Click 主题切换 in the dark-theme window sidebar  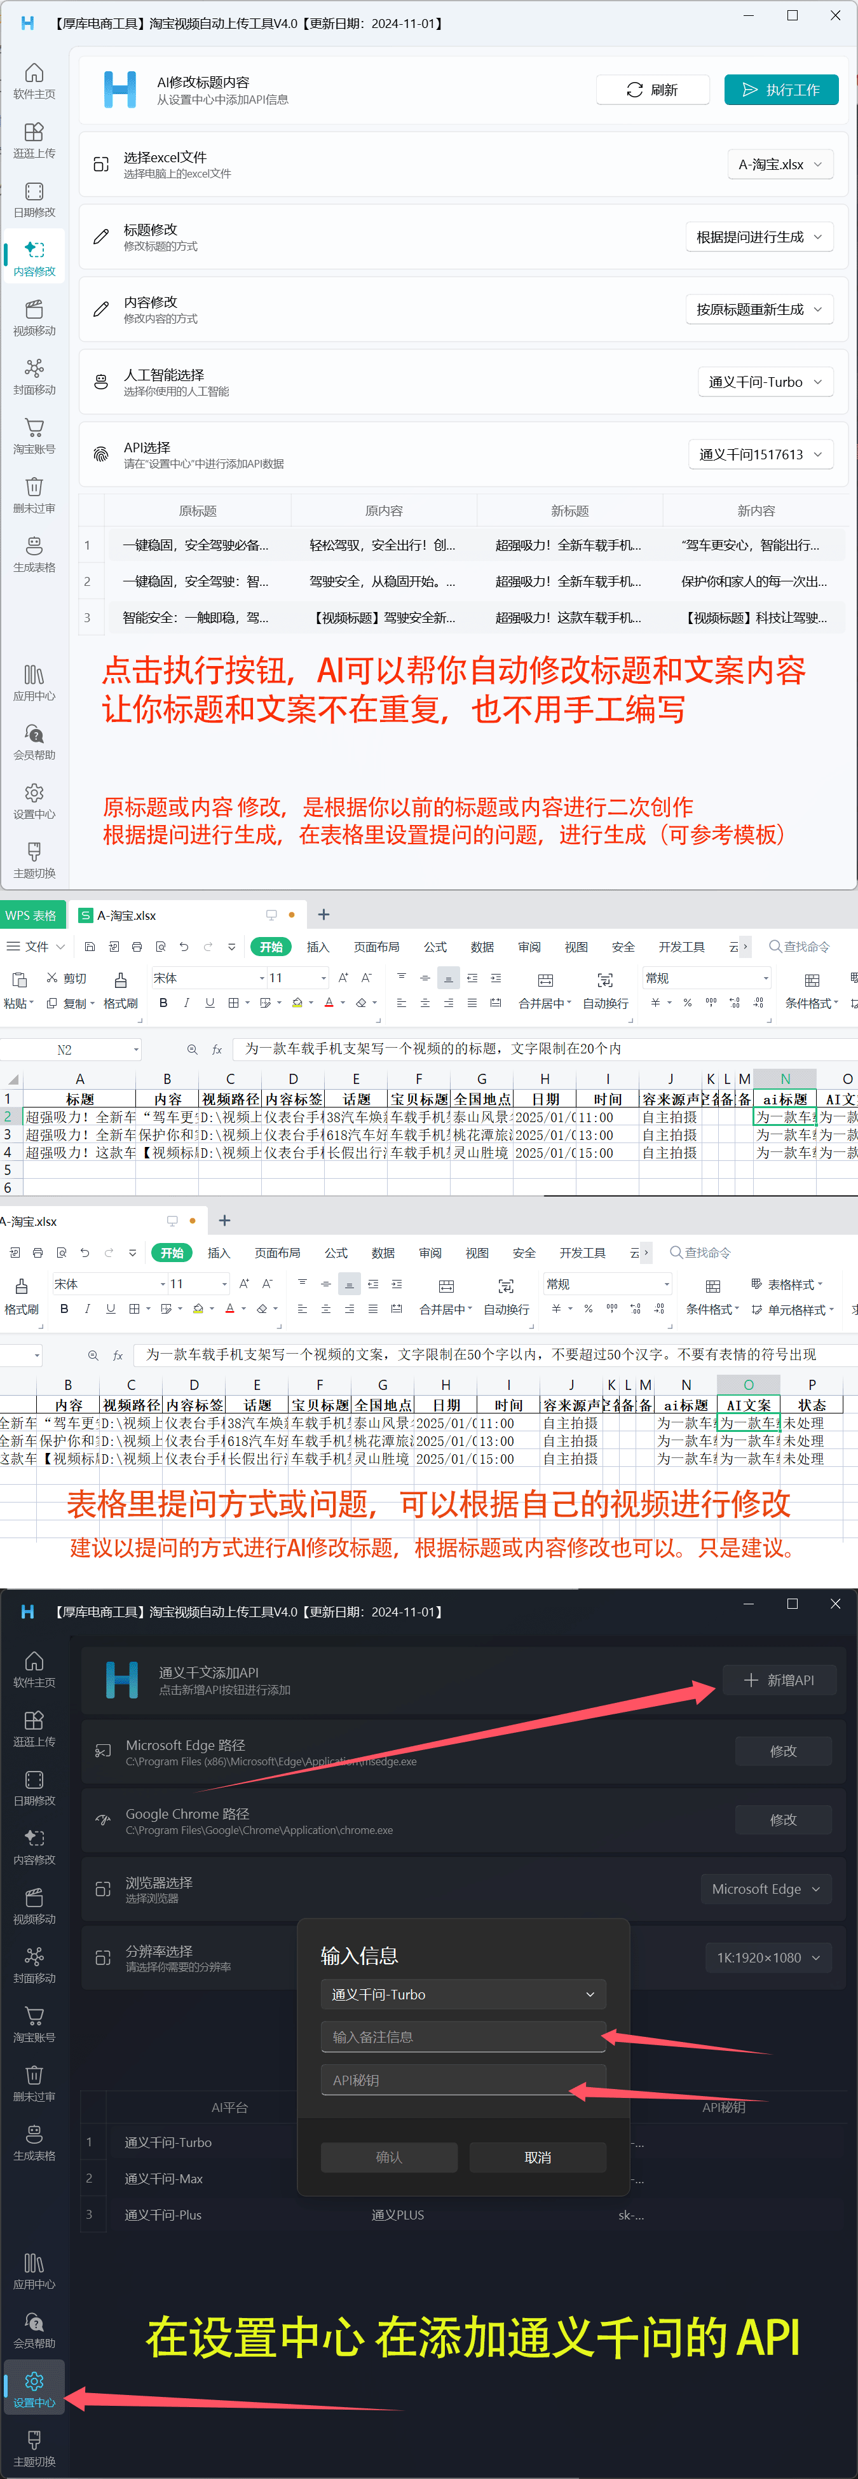34,2449
